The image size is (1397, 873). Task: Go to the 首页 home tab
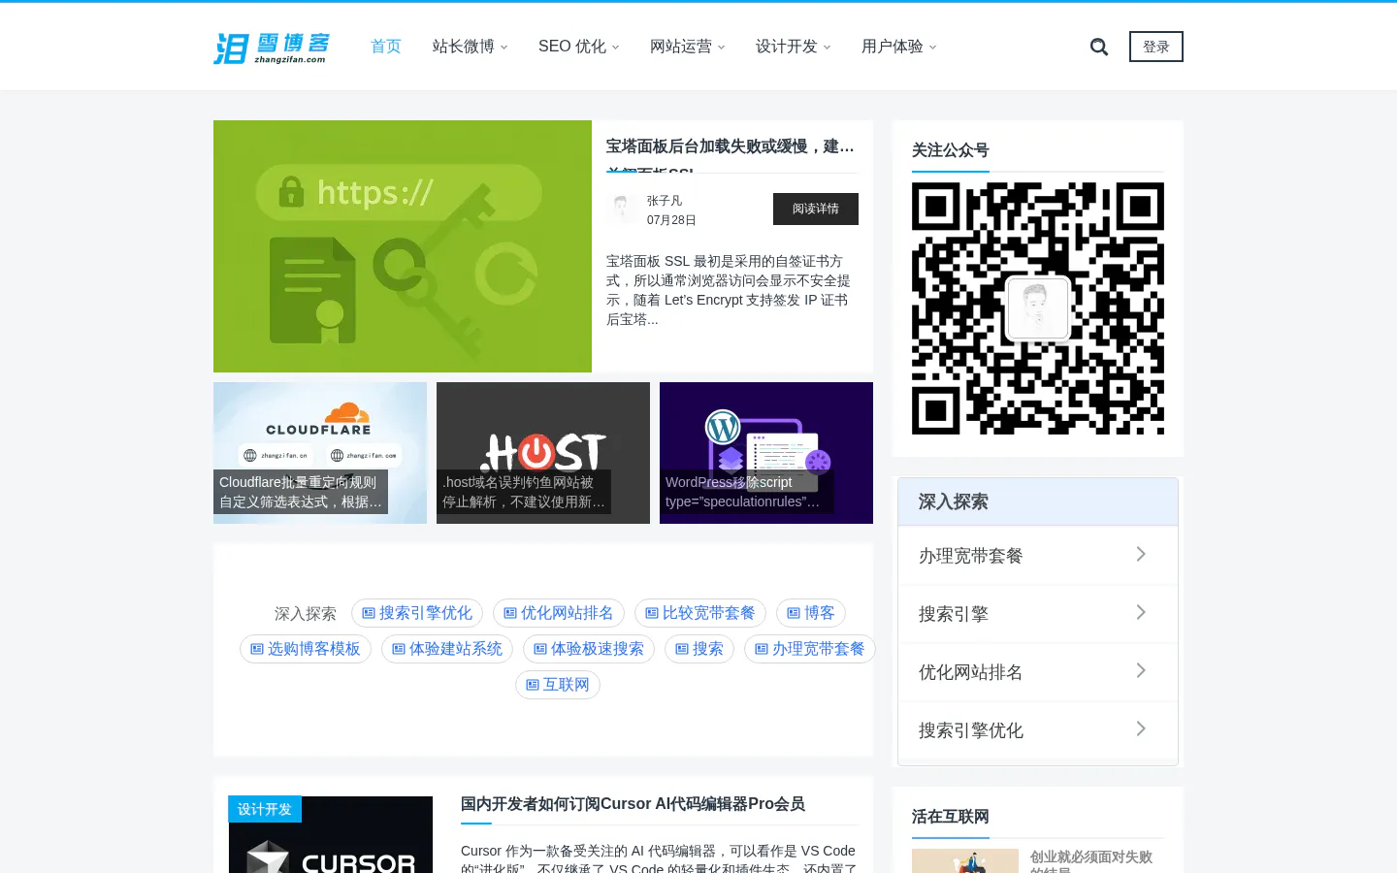386,47
